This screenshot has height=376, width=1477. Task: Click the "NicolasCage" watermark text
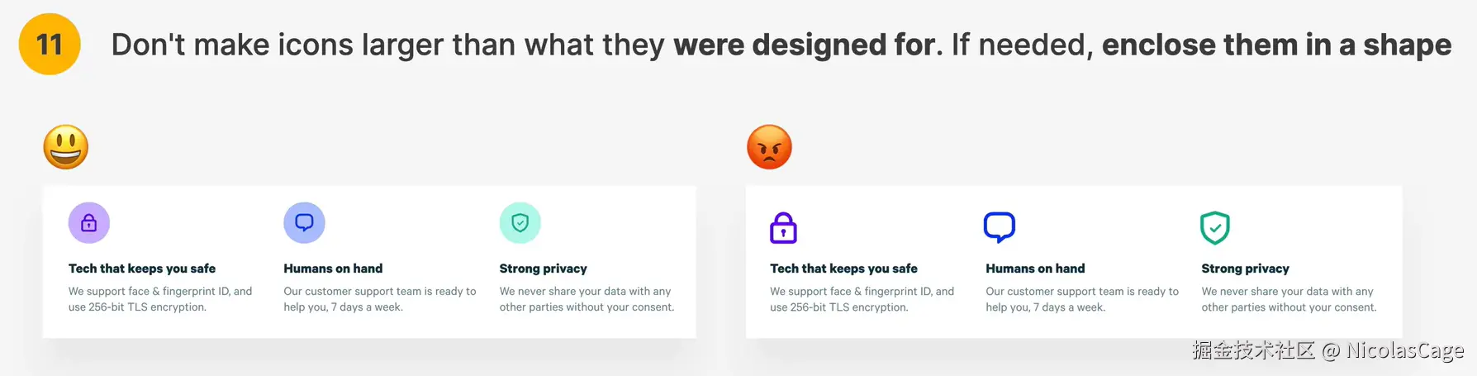pyautogui.click(x=1405, y=351)
